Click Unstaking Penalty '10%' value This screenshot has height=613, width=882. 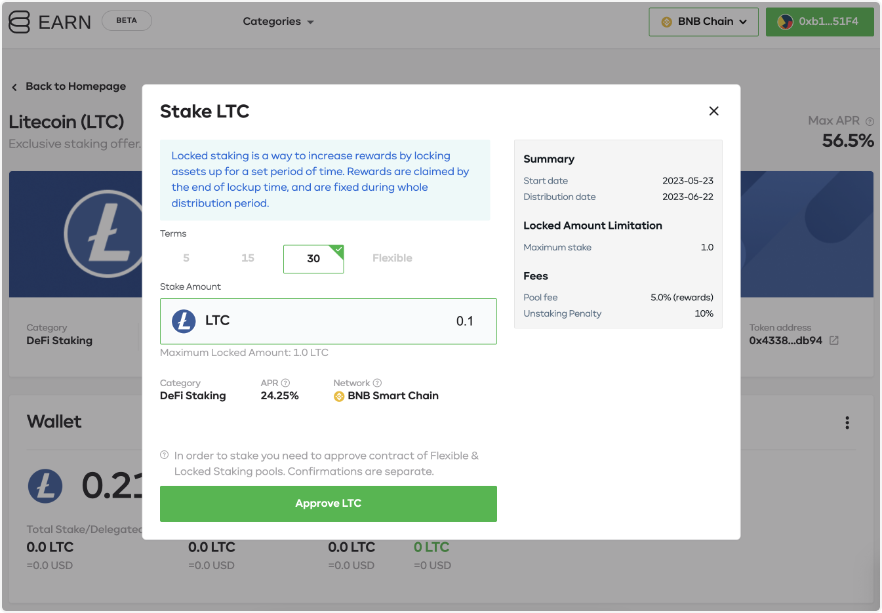click(x=704, y=313)
